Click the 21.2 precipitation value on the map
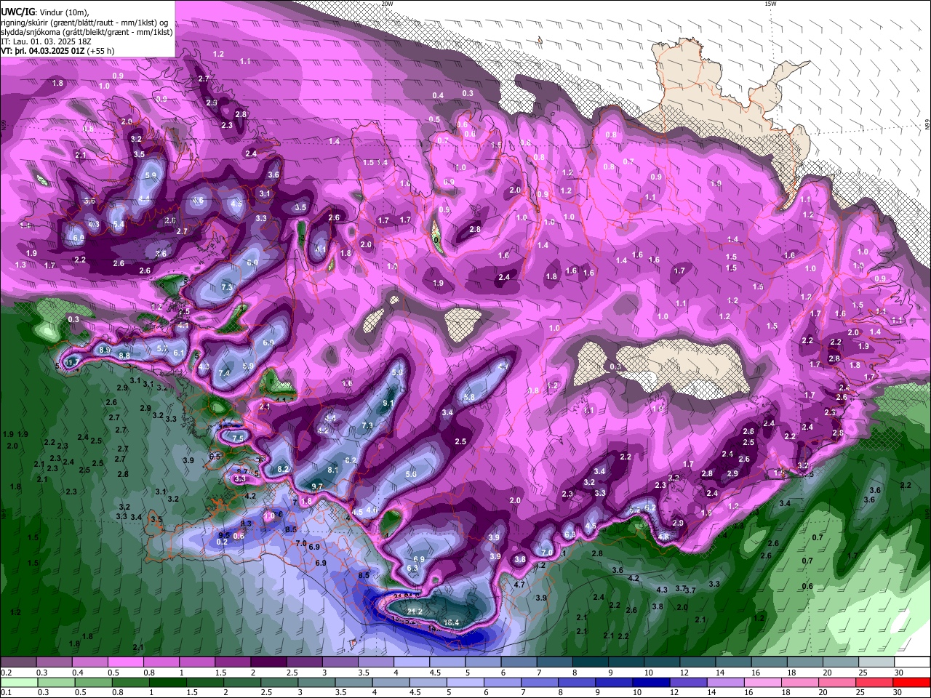 click(x=415, y=611)
